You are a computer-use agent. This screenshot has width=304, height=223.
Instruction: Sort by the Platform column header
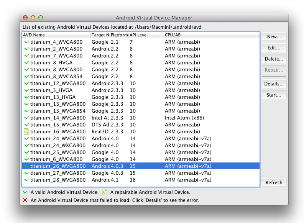click(x=119, y=35)
